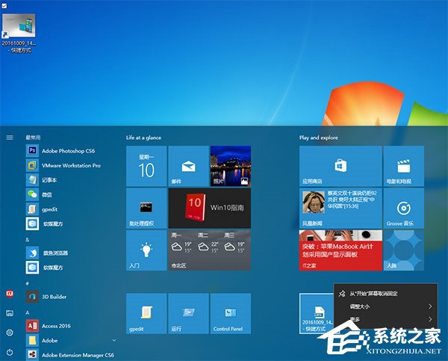Image resolution: width=448 pixels, height=361 pixels.
Task: Open Settings gear in Start sidebar
Action: pos(10,332)
